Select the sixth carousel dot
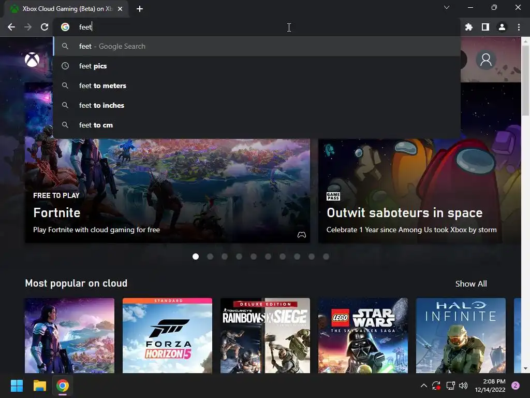This screenshot has height=398, width=530. click(x=268, y=257)
